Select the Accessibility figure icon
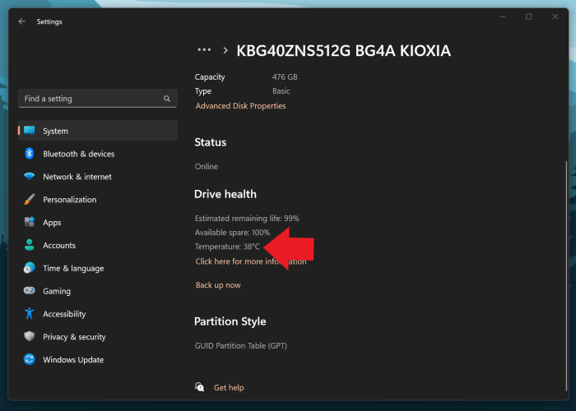Image resolution: width=576 pixels, height=411 pixels. tap(30, 313)
